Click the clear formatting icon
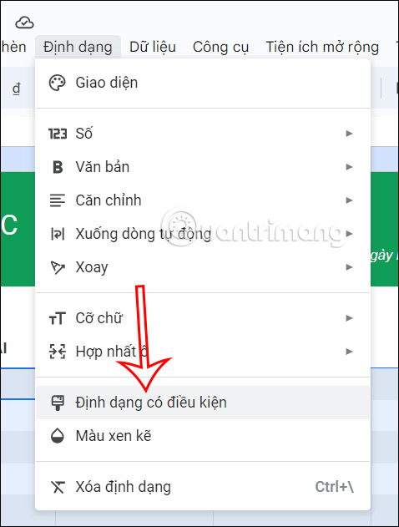 click(x=58, y=487)
